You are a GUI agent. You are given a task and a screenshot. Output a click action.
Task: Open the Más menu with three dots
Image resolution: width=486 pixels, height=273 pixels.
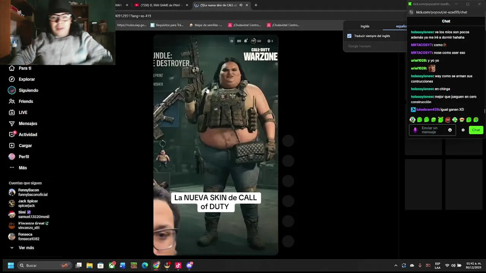click(x=18, y=168)
